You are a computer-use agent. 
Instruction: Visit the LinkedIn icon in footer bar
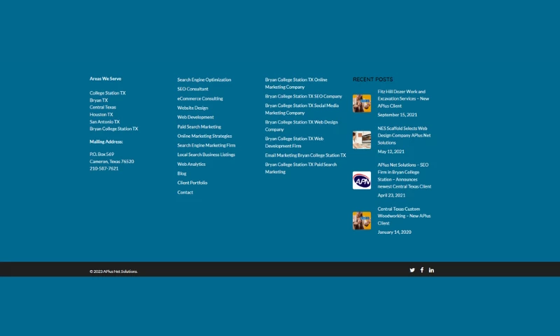tap(431, 269)
